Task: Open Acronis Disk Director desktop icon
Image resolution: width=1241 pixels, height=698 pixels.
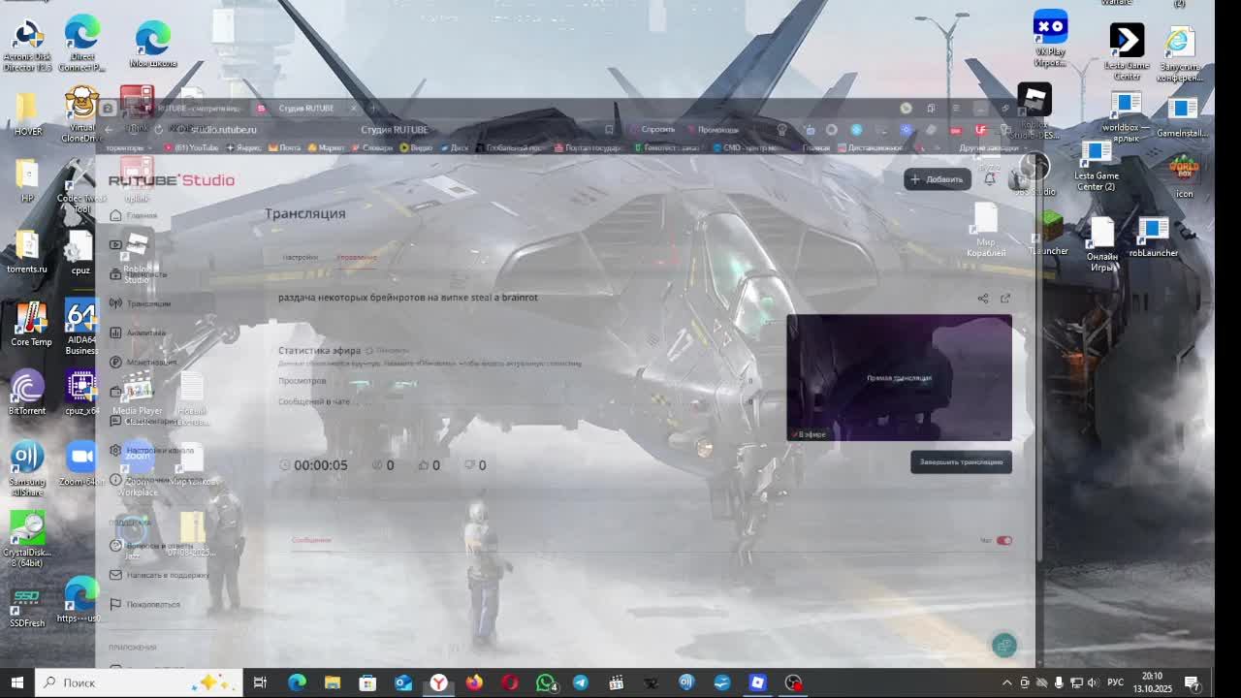Action: (27, 44)
